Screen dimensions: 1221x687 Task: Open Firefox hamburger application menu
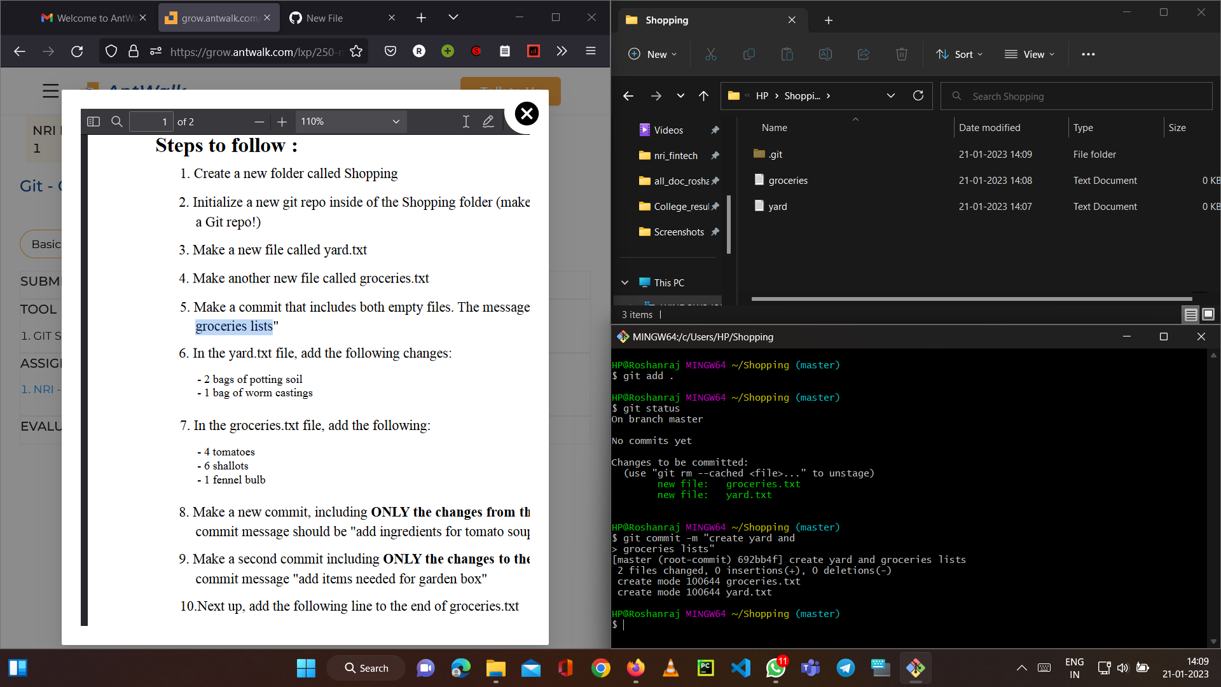591,52
